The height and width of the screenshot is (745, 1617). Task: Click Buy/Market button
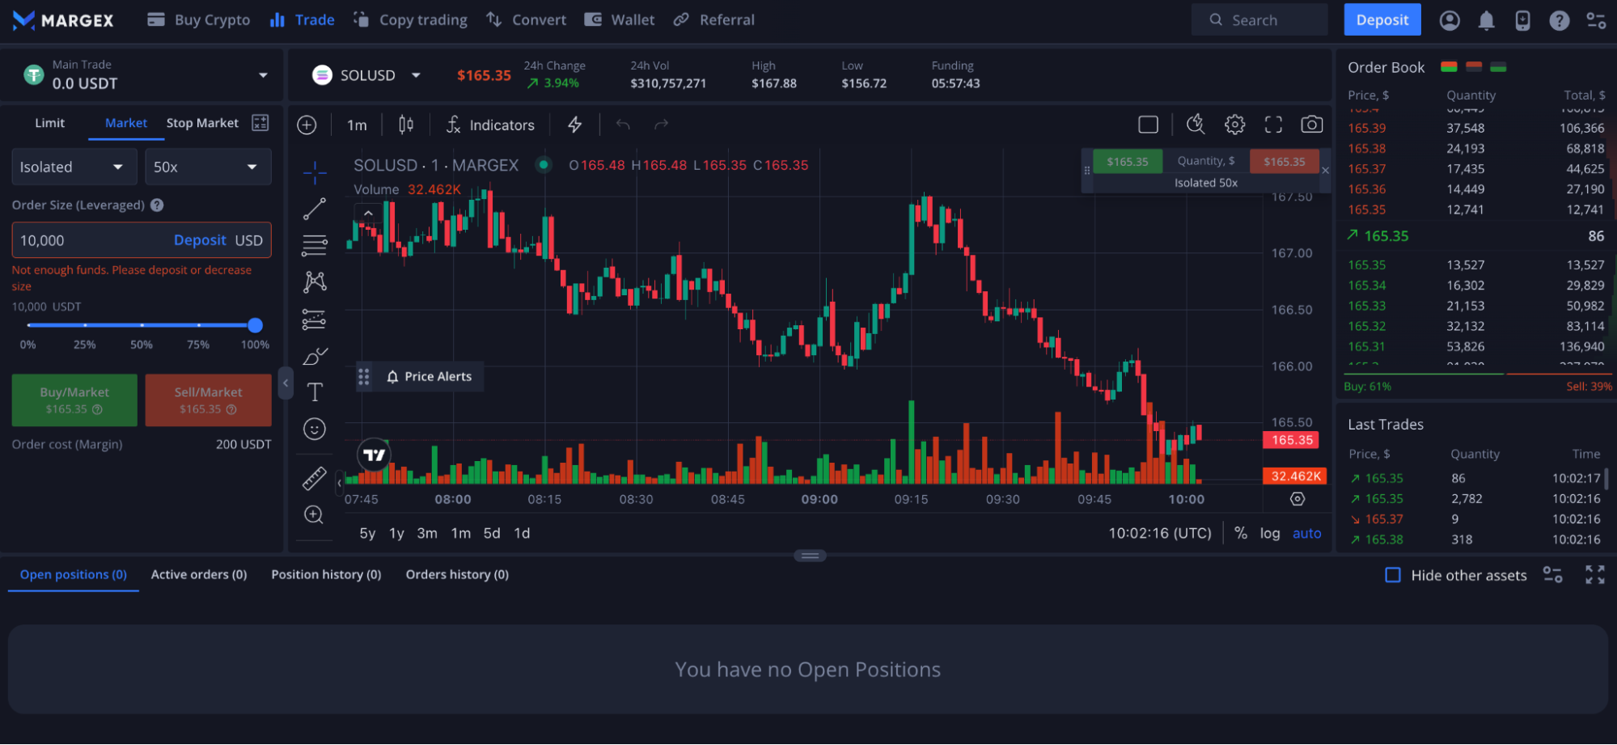pyautogui.click(x=74, y=400)
